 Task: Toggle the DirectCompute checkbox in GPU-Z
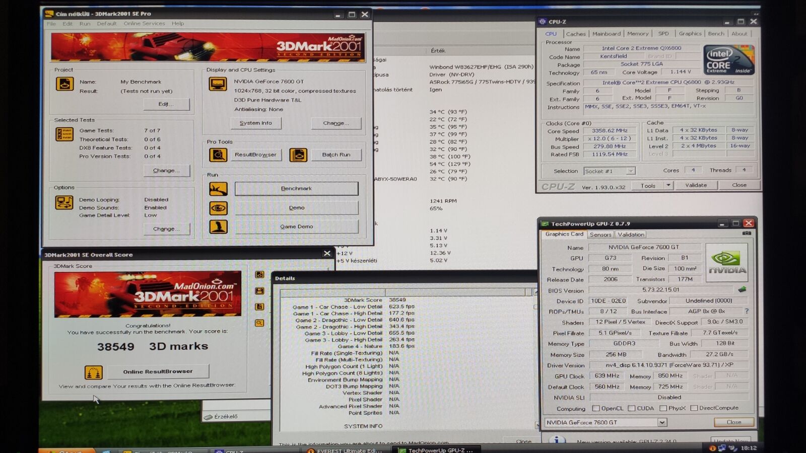pos(694,408)
